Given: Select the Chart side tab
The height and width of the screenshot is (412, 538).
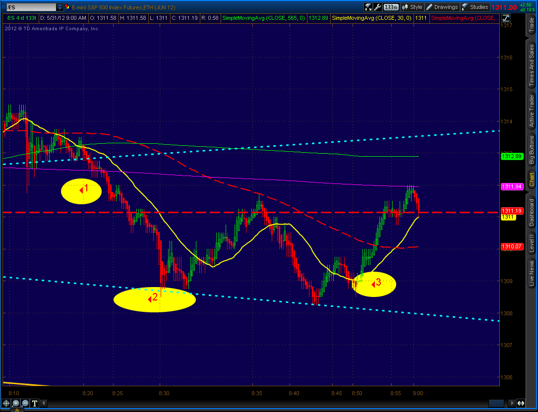Looking at the screenshot, I should 532,180.
